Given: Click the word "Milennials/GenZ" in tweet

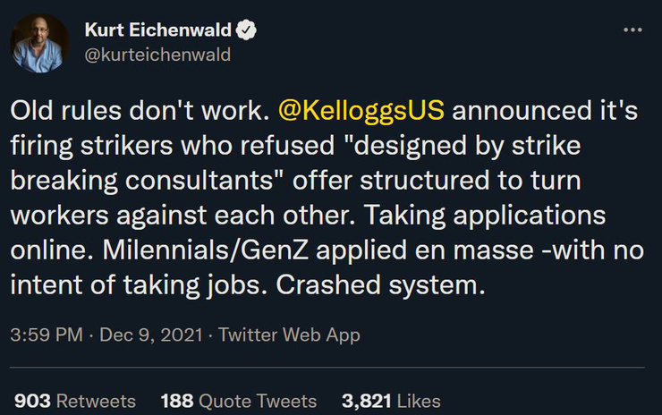Looking at the screenshot, I should tap(205, 250).
